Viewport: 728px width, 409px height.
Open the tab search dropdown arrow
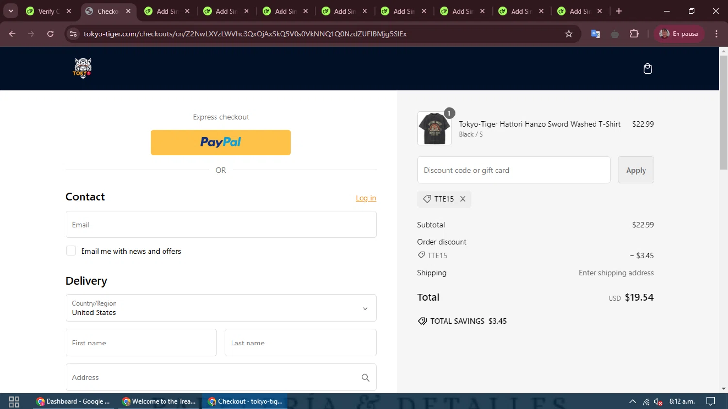pyautogui.click(x=11, y=11)
